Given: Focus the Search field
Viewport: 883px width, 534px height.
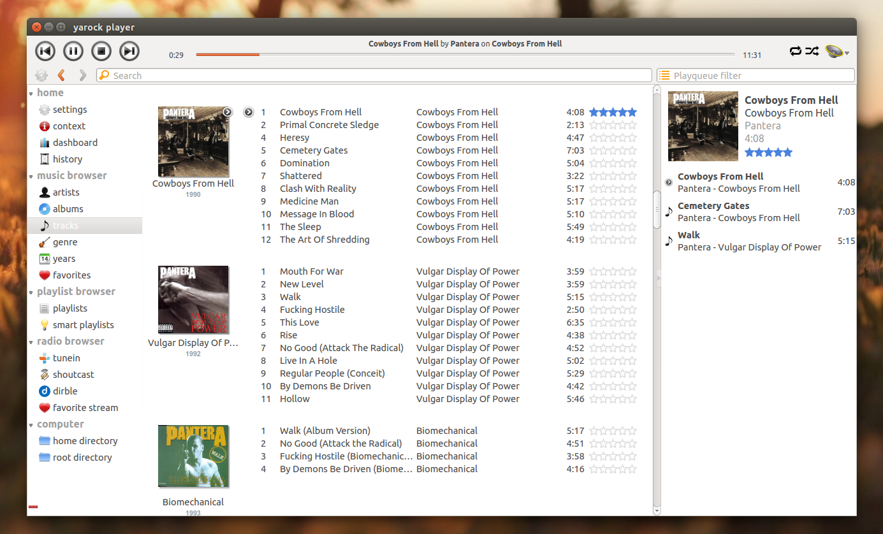Looking at the screenshot, I should click(x=374, y=75).
